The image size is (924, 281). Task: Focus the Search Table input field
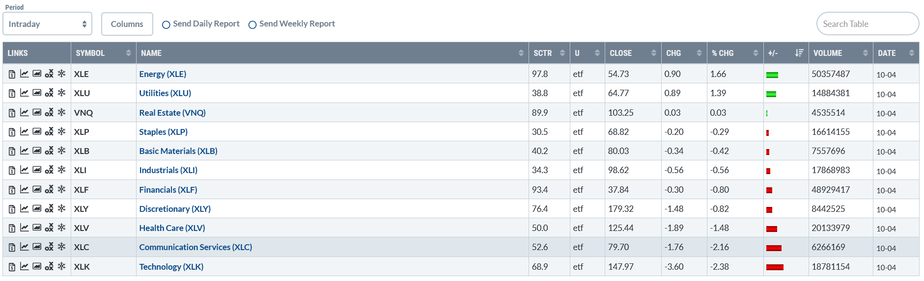[x=868, y=24]
